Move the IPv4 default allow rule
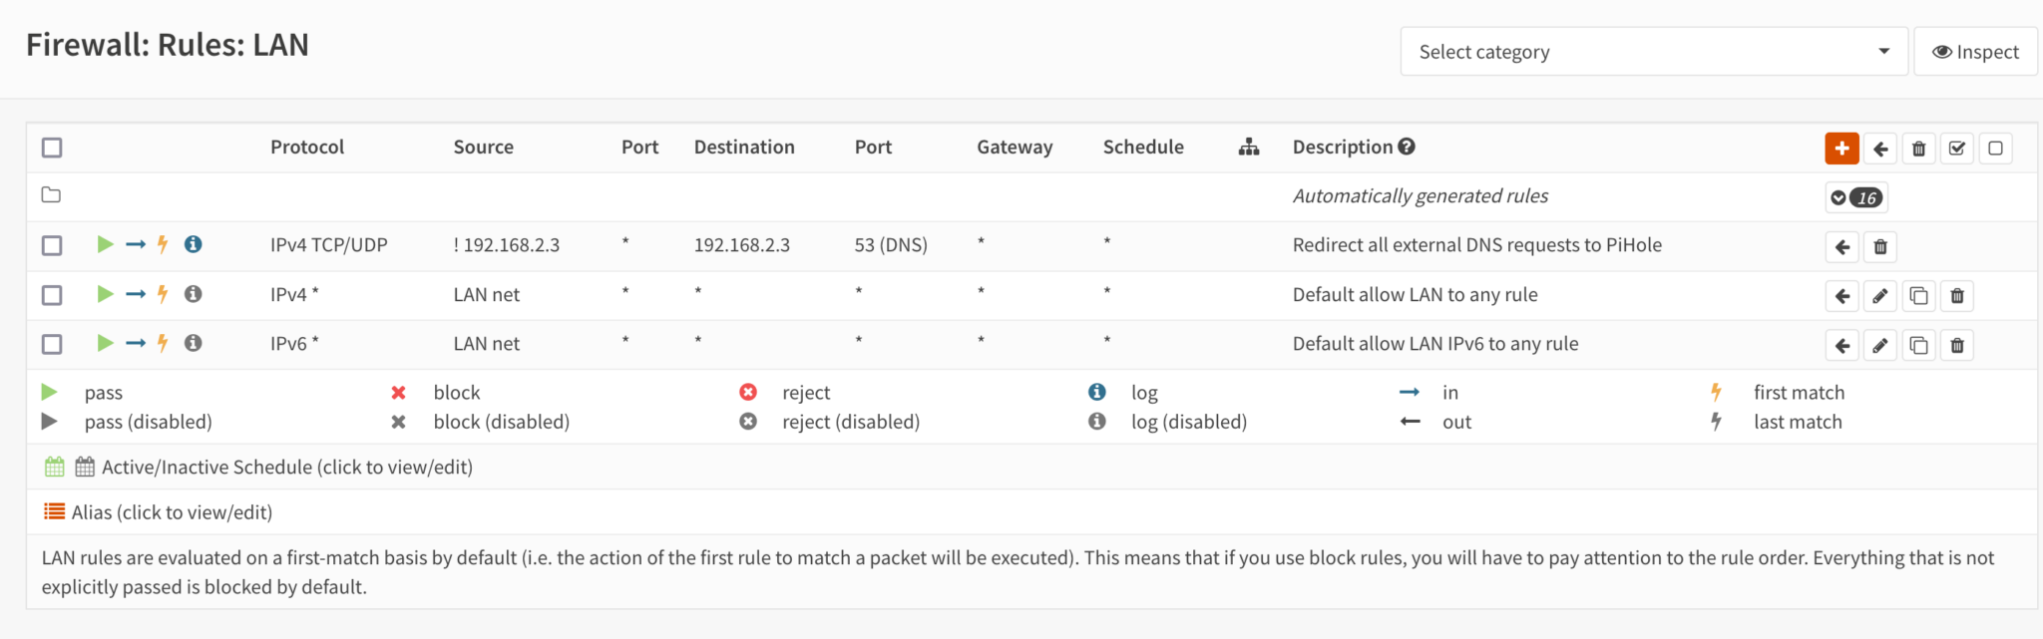This screenshot has width=2043, height=639. (x=1841, y=295)
